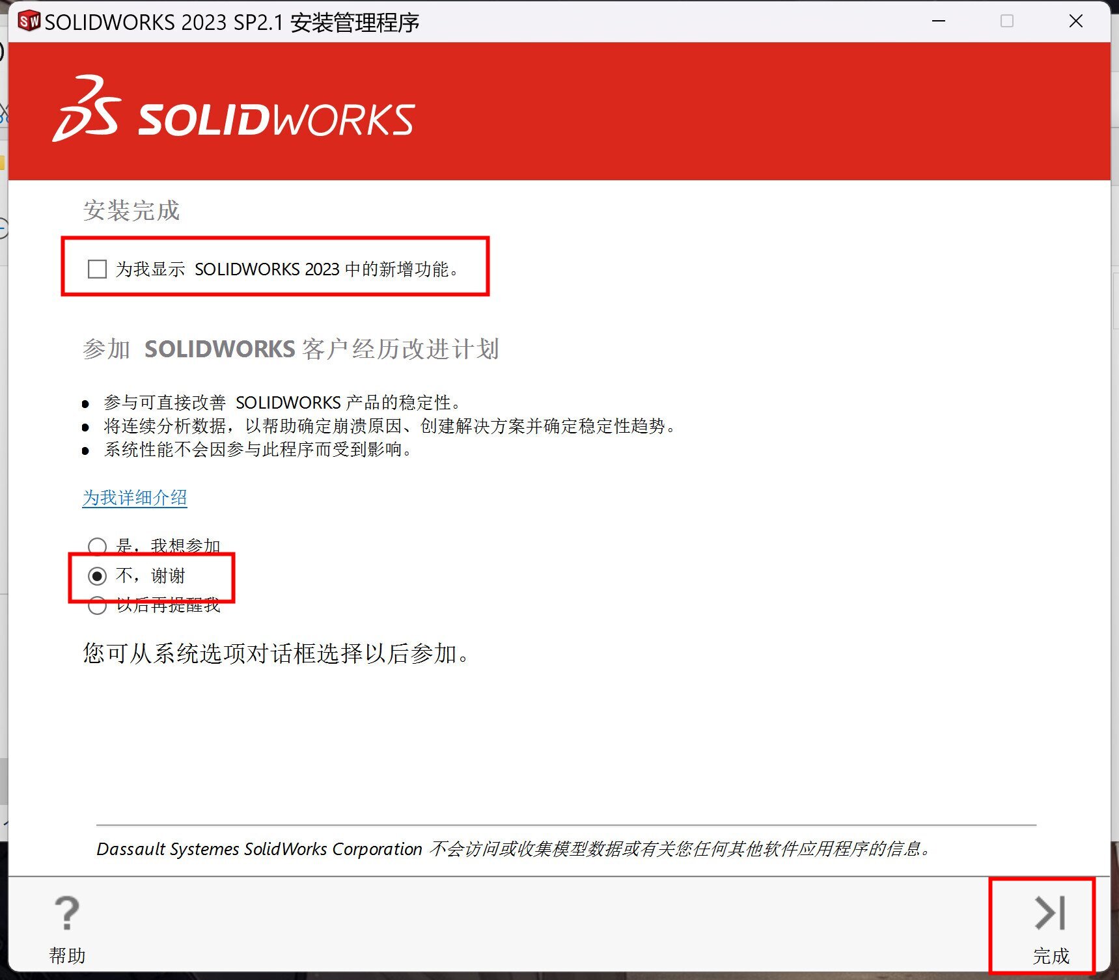The height and width of the screenshot is (980, 1119).
Task: Click the 3DS logo in red banner
Action: [87, 109]
